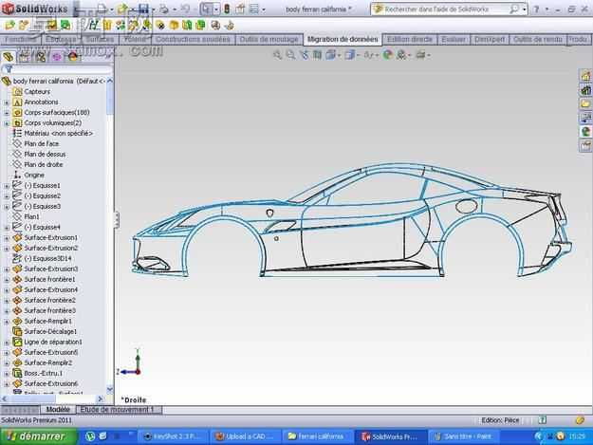Click the Apply Scene icon
The image size is (593, 445).
click(x=401, y=55)
